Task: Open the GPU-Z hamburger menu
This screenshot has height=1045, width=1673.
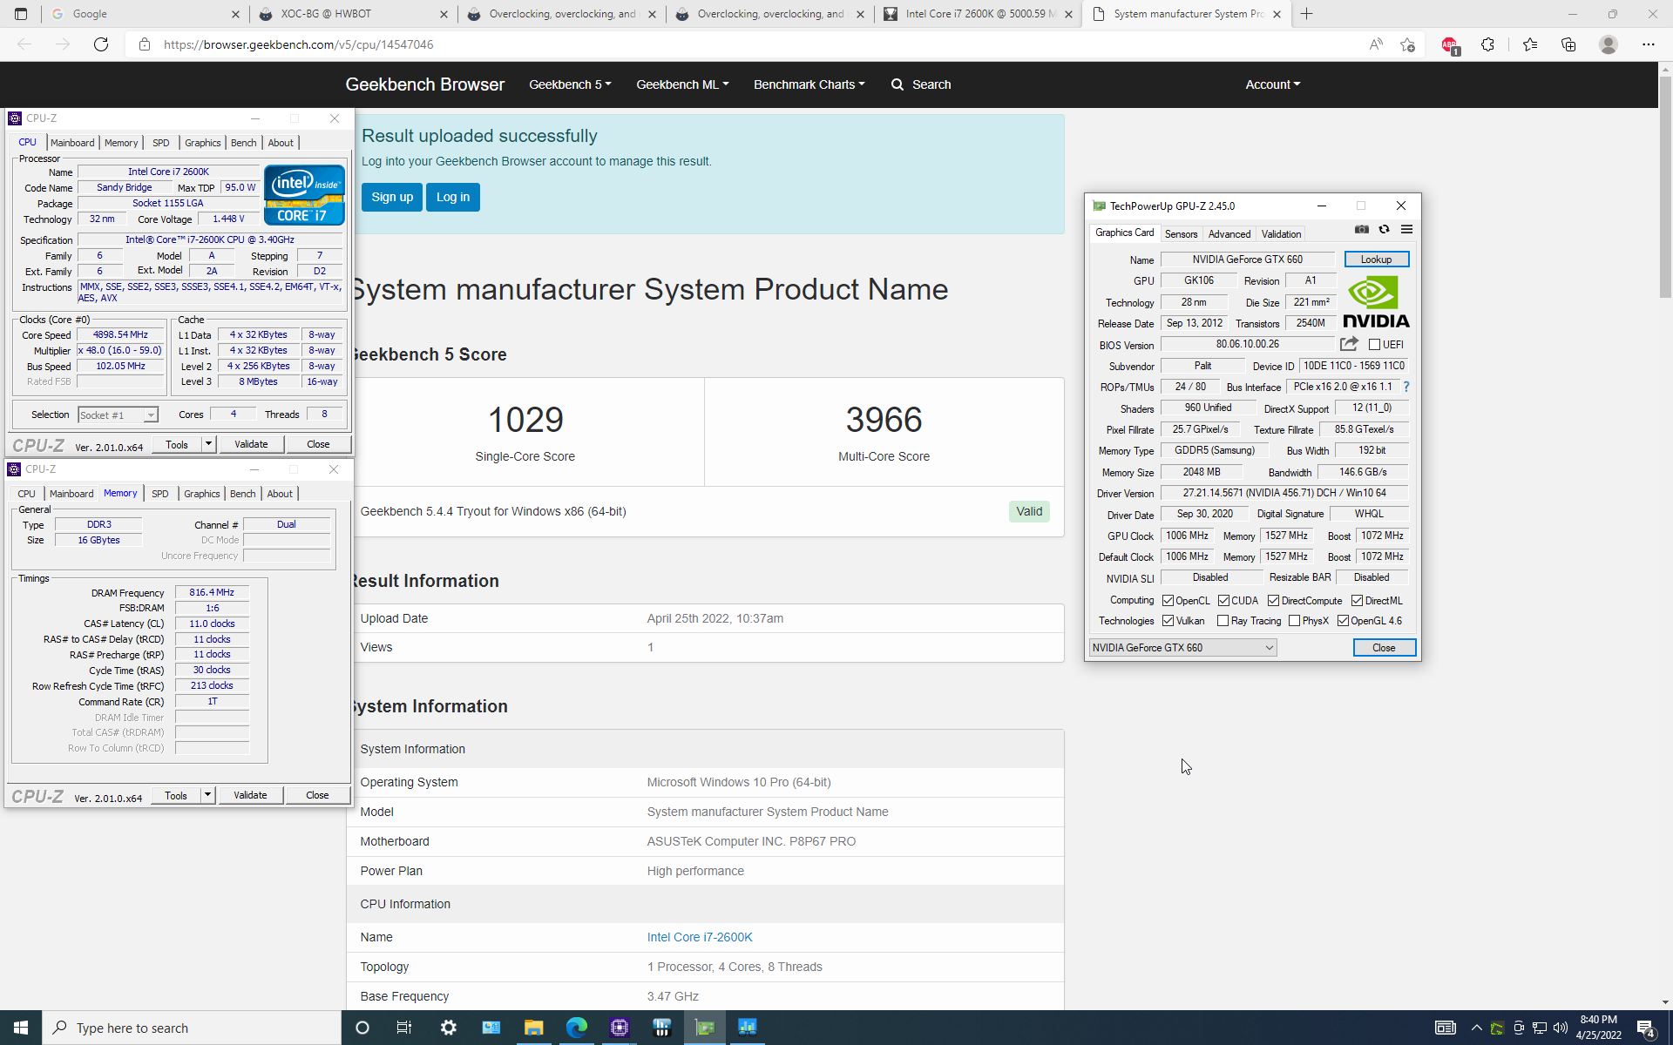Action: point(1406,230)
